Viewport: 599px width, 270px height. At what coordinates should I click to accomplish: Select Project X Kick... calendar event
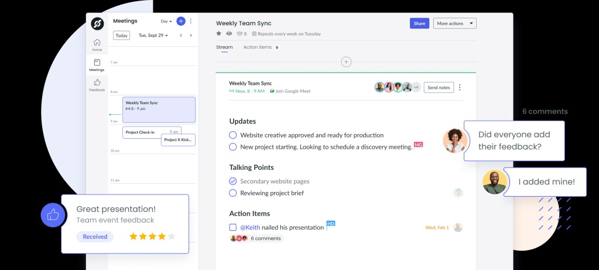pyautogui.click(x=178, y=140)
